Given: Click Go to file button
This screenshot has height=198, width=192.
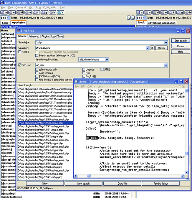Looking at the screenshot, I should (122, 183).
